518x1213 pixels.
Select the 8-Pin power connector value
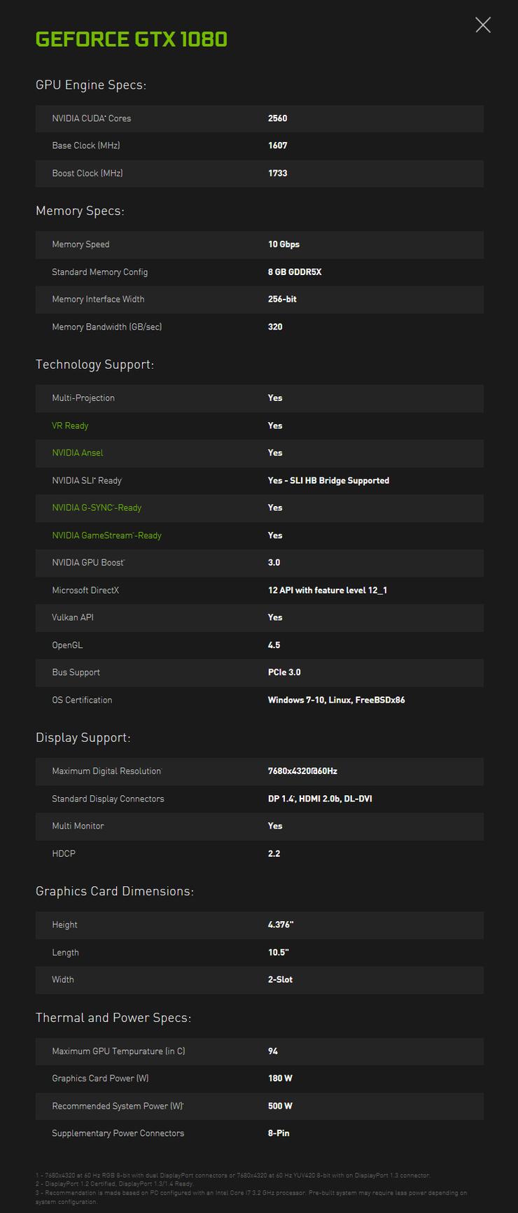pos(279,1133)
